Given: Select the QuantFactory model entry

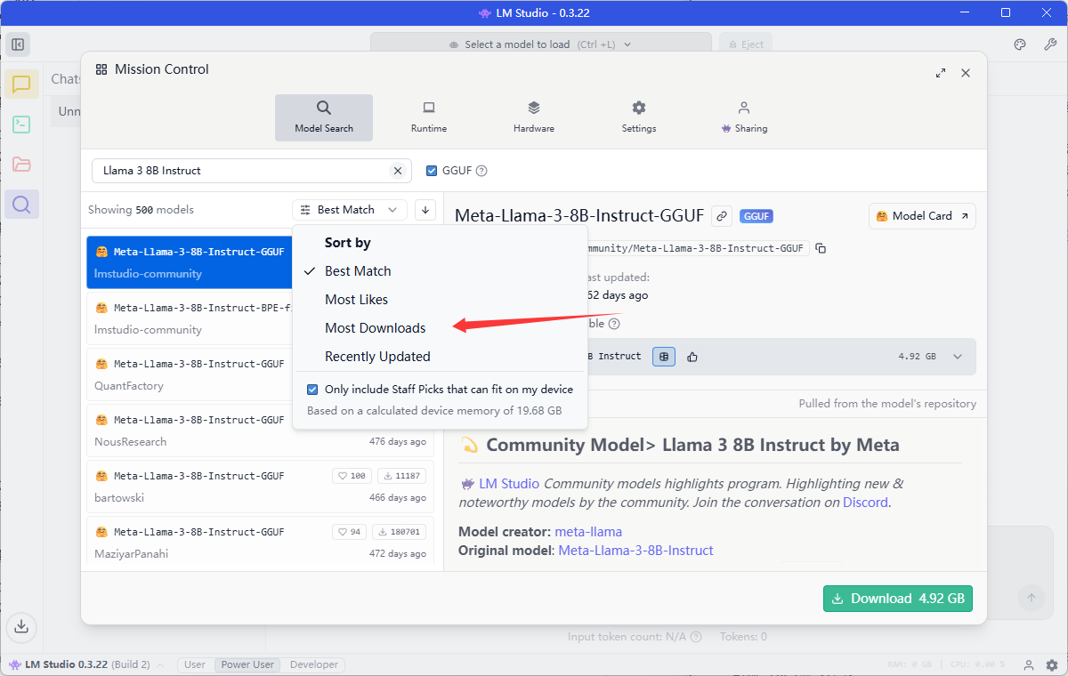Looking at the screenshot, I should pyautogui.click(x=189, y=374).
